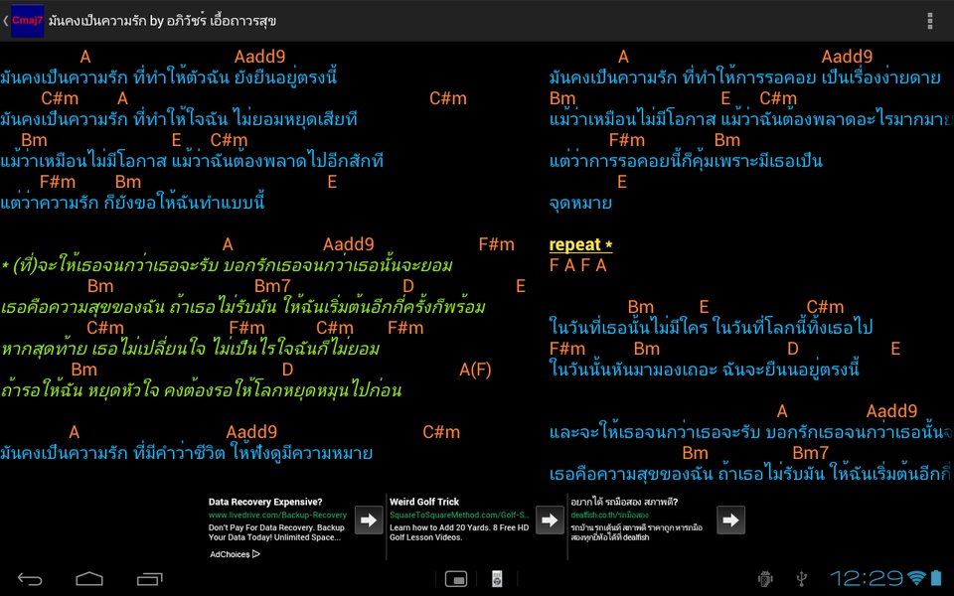Tap the lyric line starting 'และจะให้เธอจนกว่าเธอจะรับ'

(x=751, y=432)
